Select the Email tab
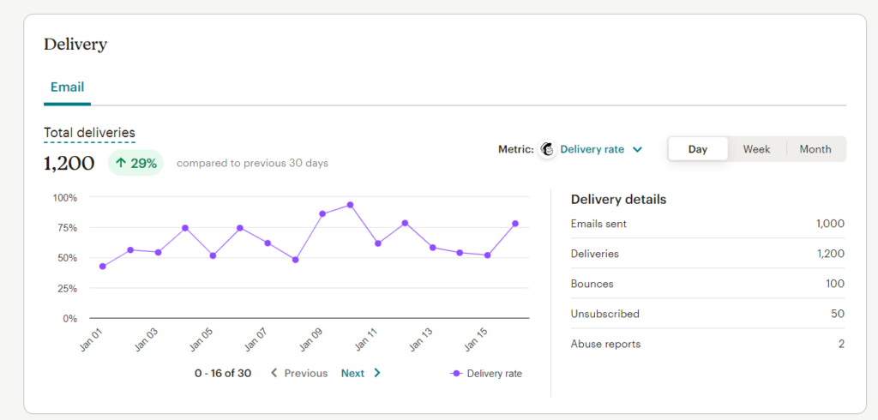878x420 pixels. click(67, 87)
